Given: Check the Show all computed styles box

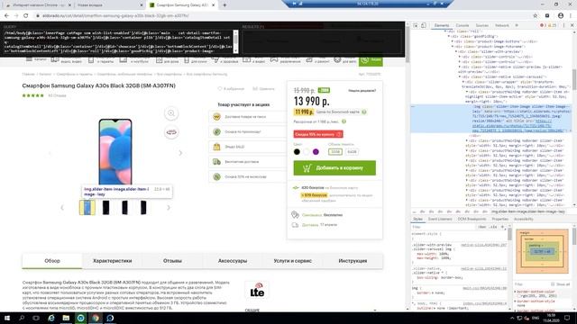Looking at the screenshot, I should [553, 284].
